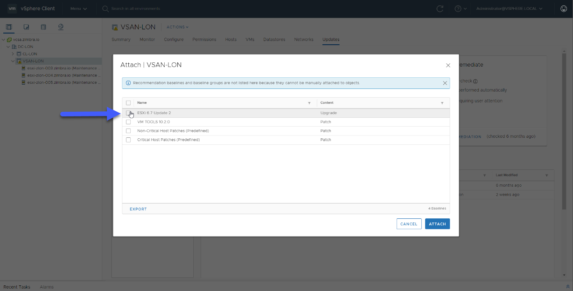Click the VM TOOLS 10.2.0 name cell
573x291 pixels.
(153, 122)
